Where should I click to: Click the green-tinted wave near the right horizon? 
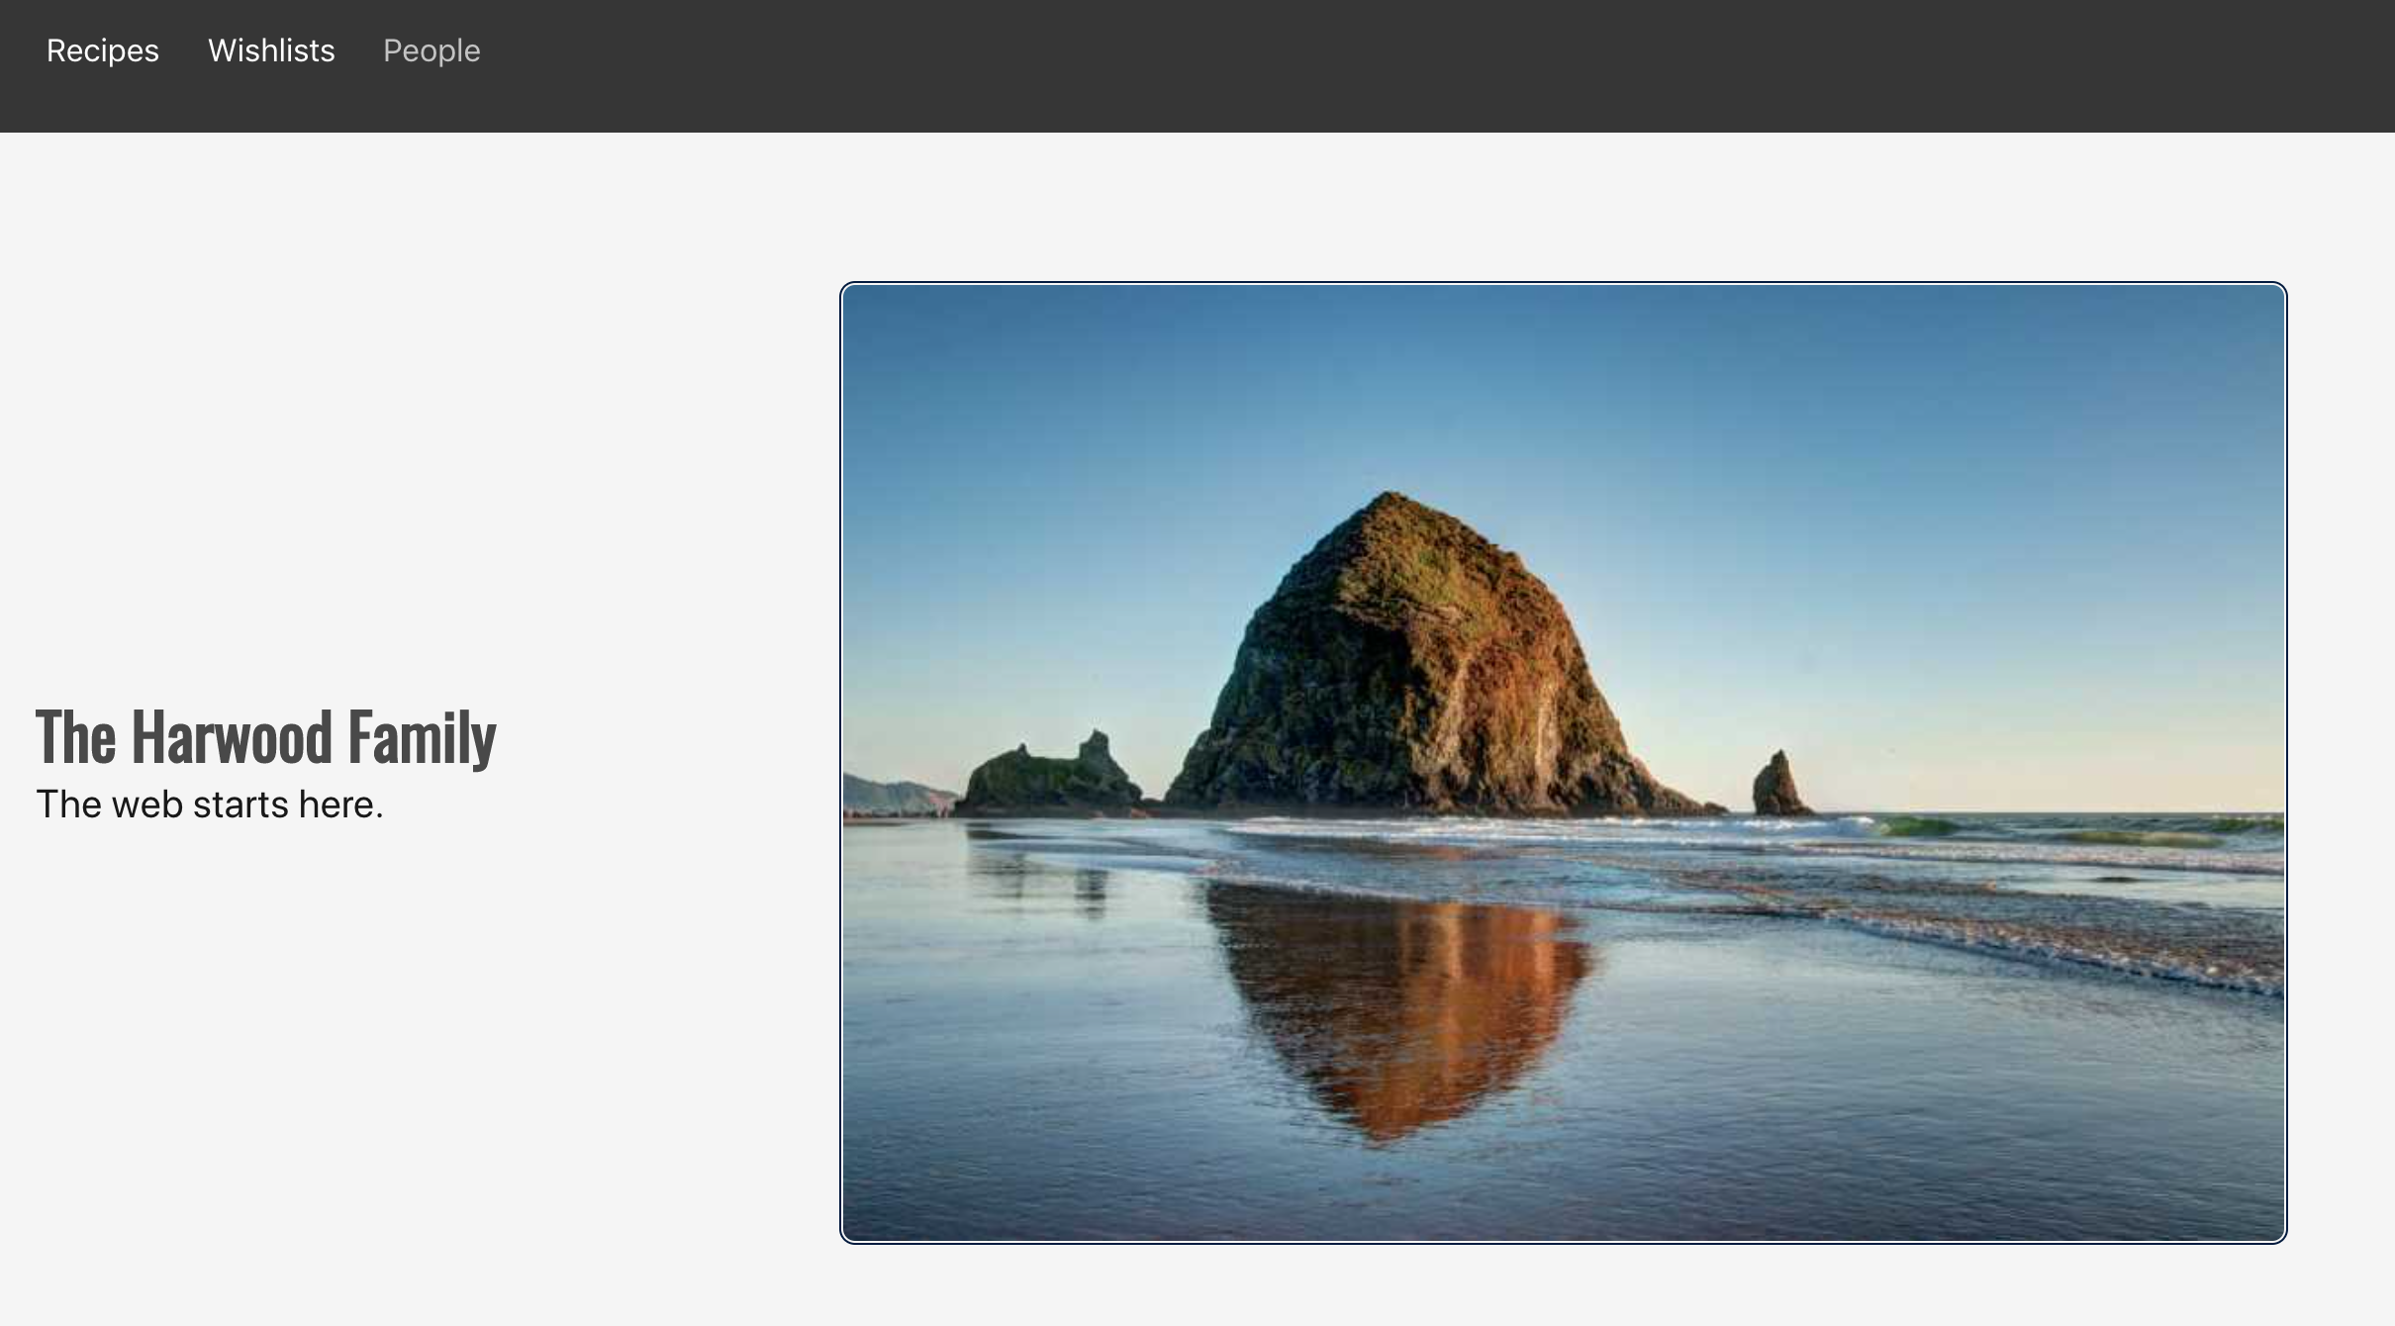[x=1920, y=825]
